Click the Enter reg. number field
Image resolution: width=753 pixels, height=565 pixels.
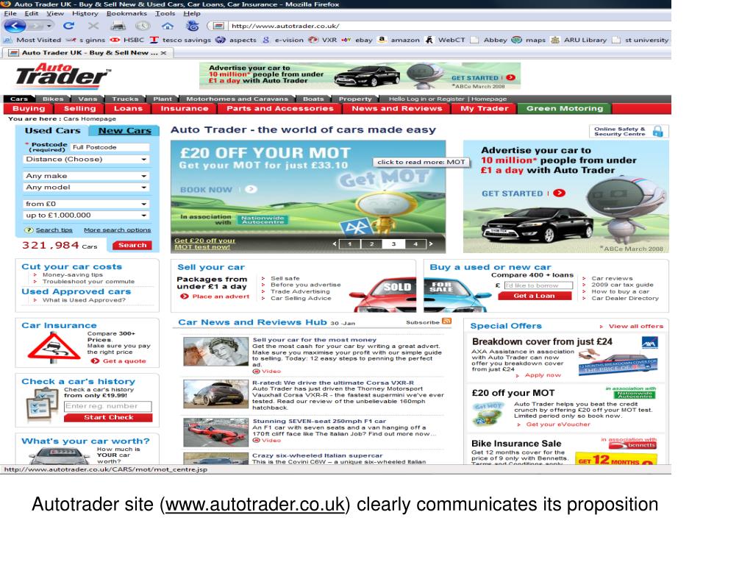[108, 406]
